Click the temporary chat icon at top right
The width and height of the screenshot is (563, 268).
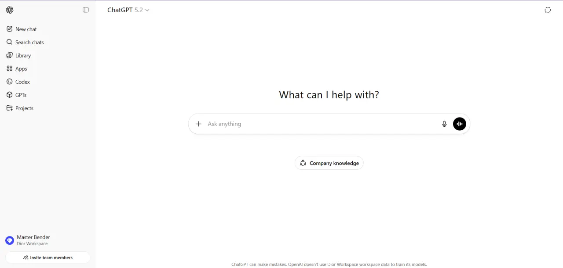pos(548,10)
